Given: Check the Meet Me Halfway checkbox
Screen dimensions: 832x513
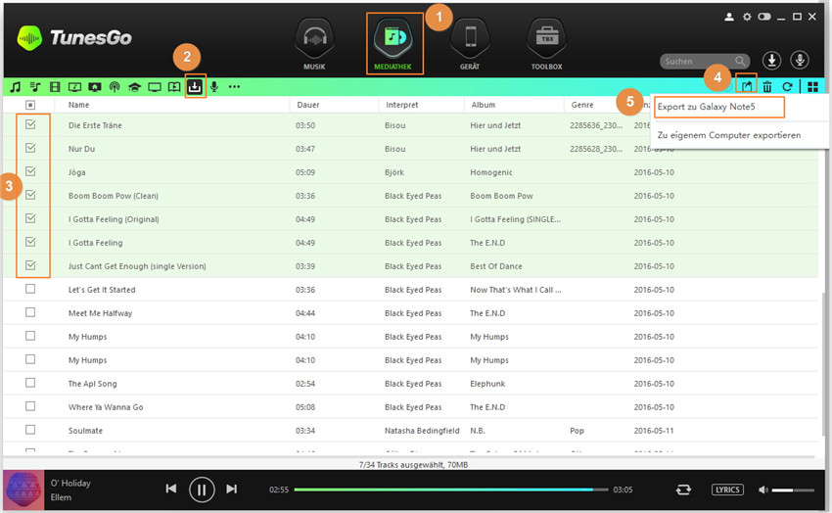Looking at the screenshot, I should click(x=30, y=312).
